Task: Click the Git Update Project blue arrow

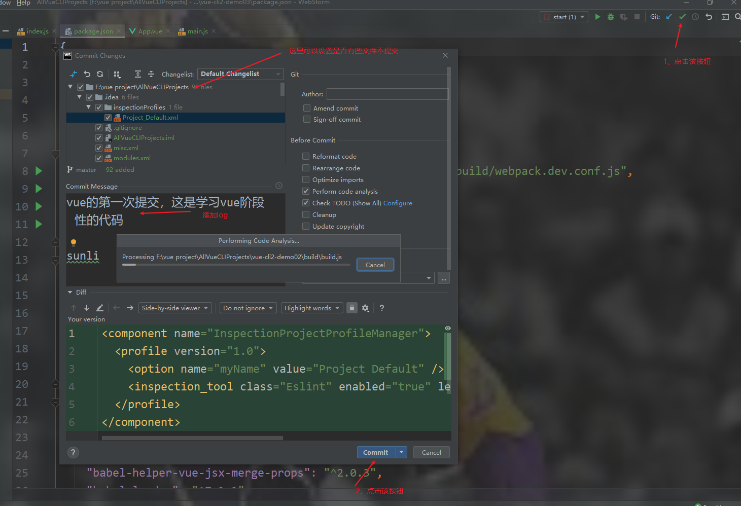Action: [x=669, y=17]
